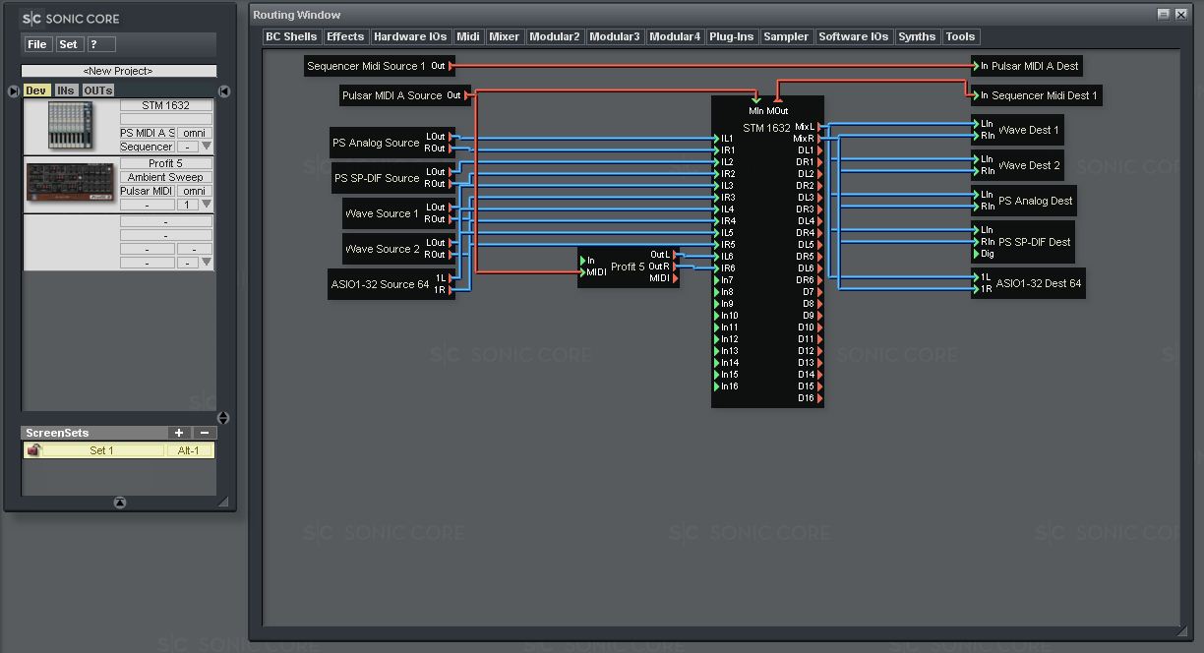Open the Effects menu
1204x653 pixels.
[345, 36]
